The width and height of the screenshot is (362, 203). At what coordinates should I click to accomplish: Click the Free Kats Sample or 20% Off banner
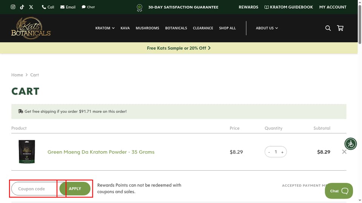[179, 48]
